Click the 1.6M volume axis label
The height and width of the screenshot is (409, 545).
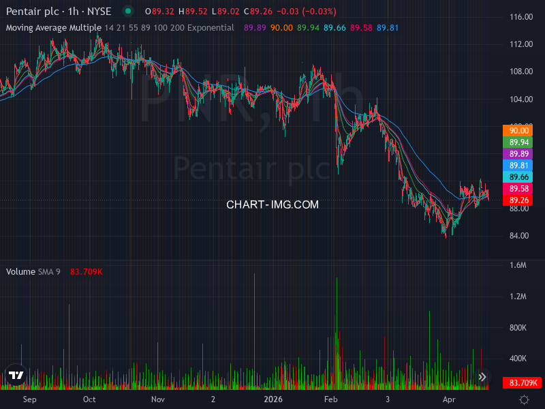tap(518, 265)
